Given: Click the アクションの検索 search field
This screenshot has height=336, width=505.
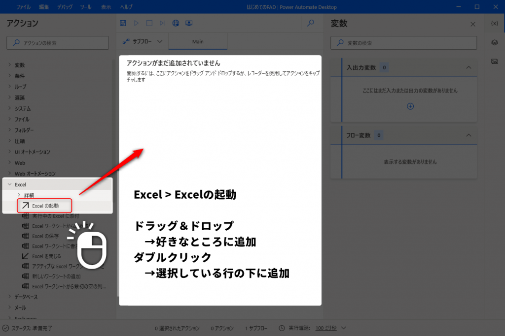Looking at the screenshot, I should (x=58, y=43).
